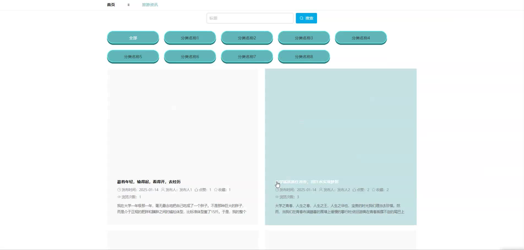Image resolution: width=524 pixels, height=250 pixels.
Task: Click the thumbs-up icon on 发布人1 card
Action: click(x=196, y=190)
